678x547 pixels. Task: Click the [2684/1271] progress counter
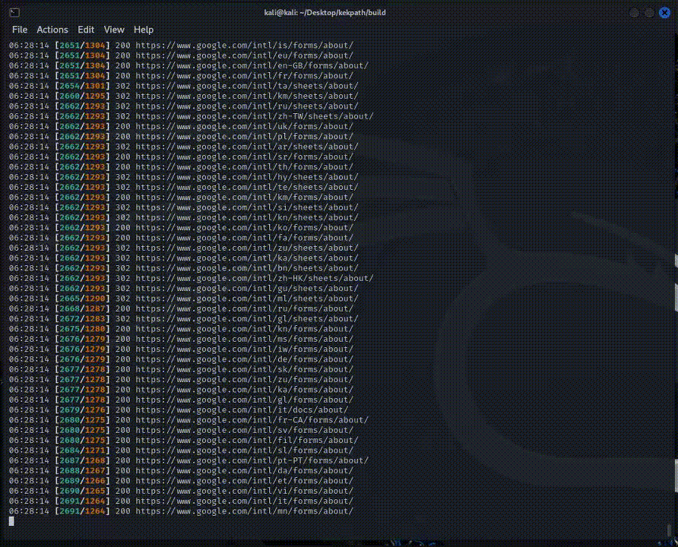pyautogui.click(x=82, y=451)
